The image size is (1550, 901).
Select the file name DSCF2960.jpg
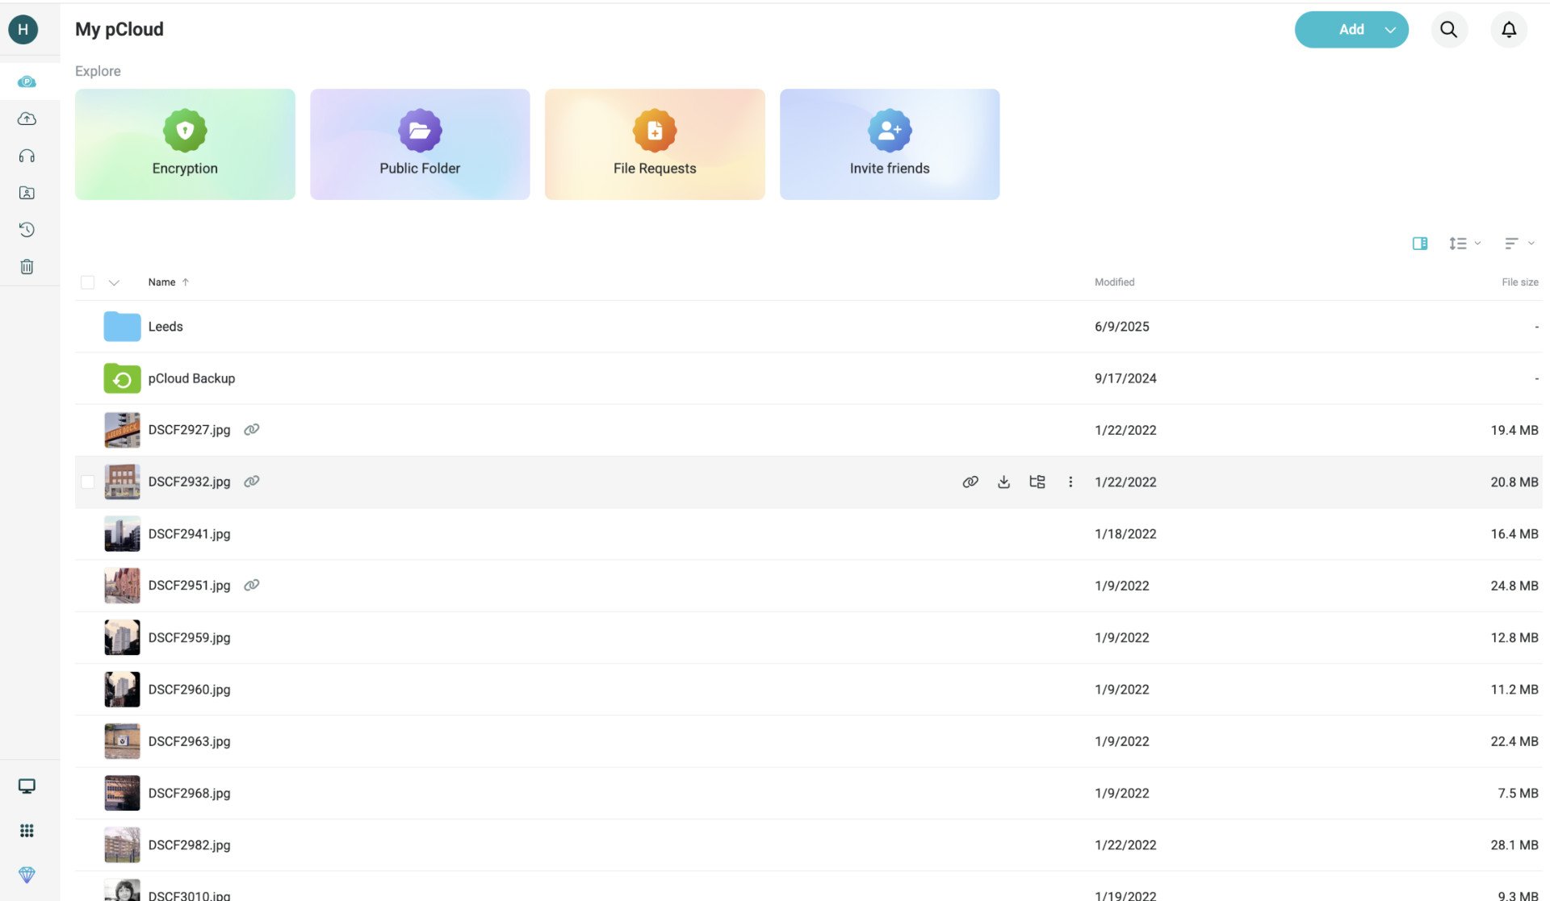pos(189,689)
